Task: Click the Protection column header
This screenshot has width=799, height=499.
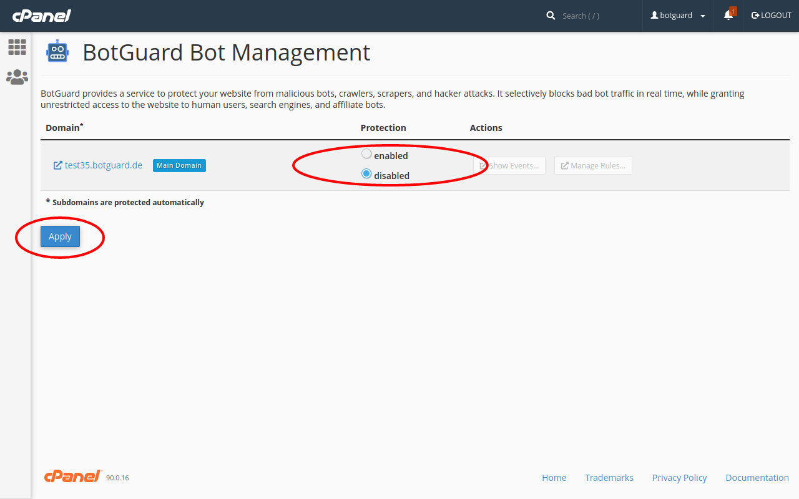Action: click(383, 127)
